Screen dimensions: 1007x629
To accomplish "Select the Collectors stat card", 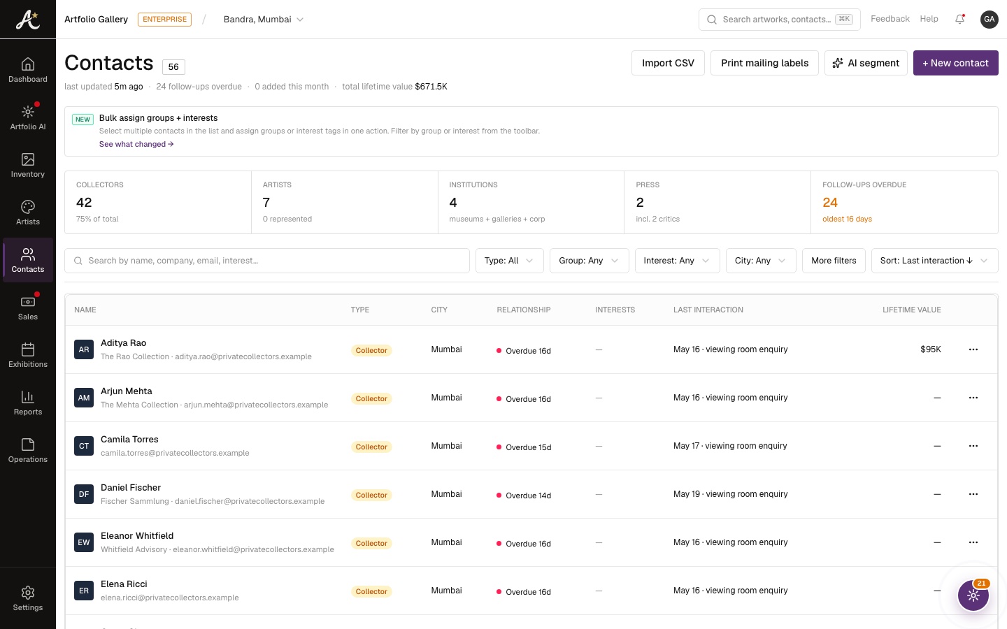I will 158,203.
